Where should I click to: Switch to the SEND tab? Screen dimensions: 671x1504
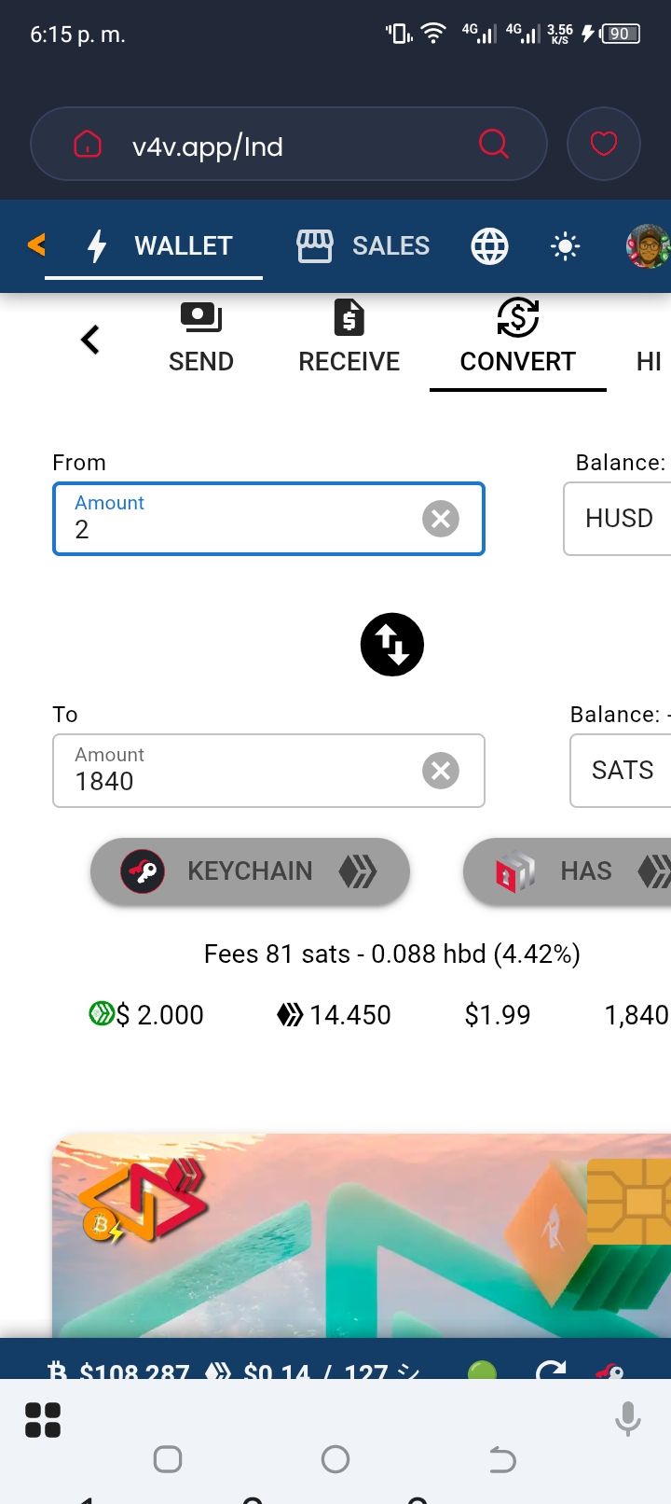coord(201,340)
